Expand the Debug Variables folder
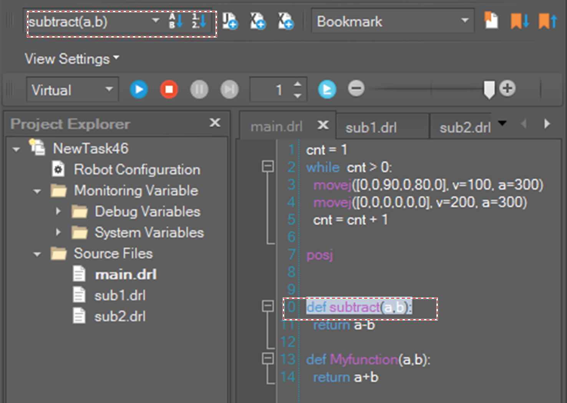This screenshot has height=403, width=567. [x=58, y=211]
